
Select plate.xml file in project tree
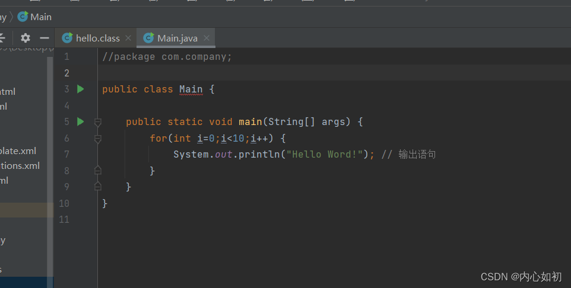pos(18,151)
